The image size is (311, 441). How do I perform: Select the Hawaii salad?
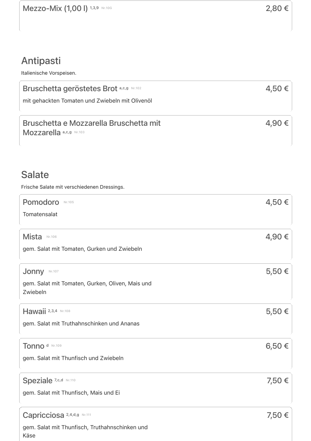tap(35, 312)
